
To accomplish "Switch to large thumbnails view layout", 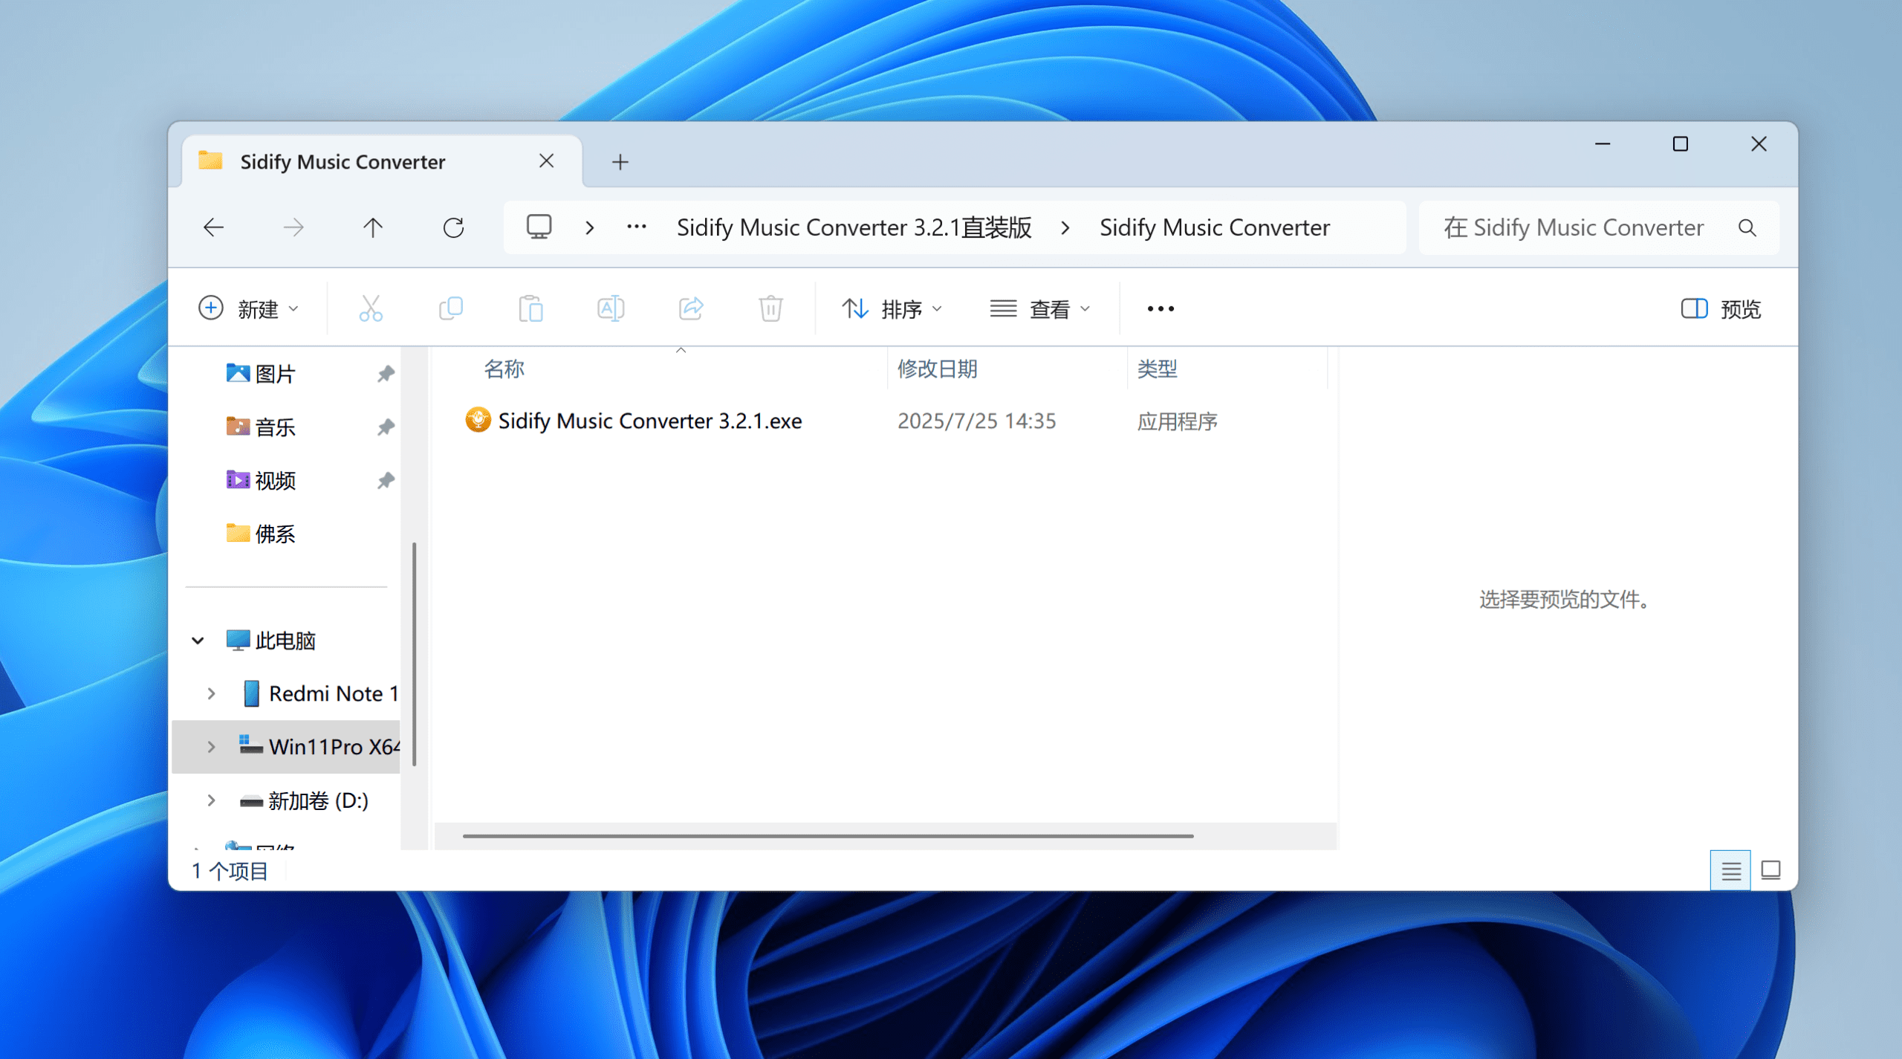I will pyautogui.click(x=1771, y=870).
